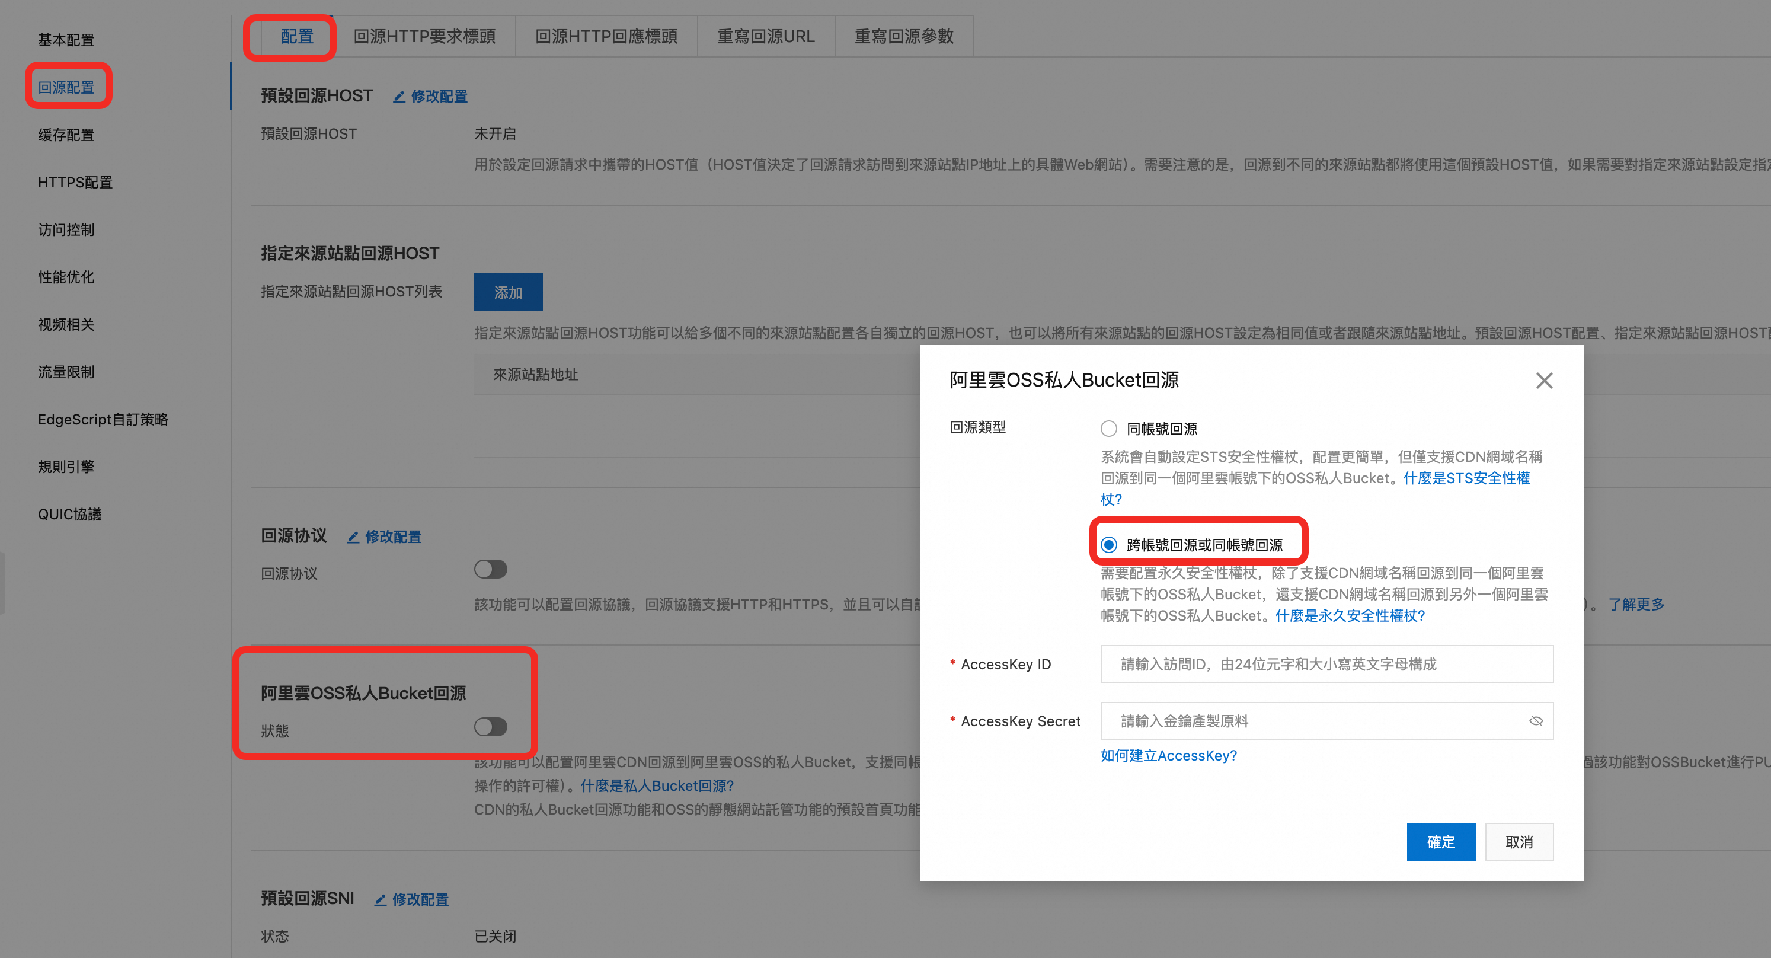Click the pencil edit icon beside 回源协议

pos(353,537)
